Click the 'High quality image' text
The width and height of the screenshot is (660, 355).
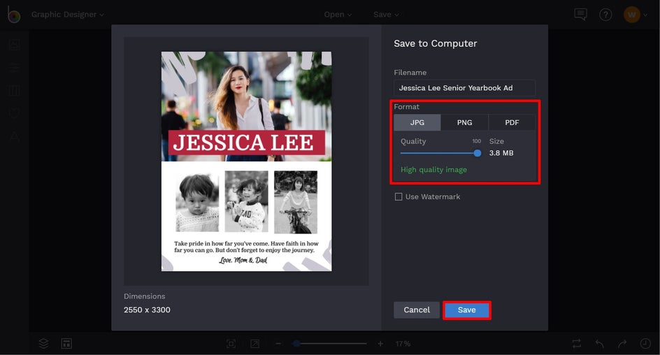[433, 170]
